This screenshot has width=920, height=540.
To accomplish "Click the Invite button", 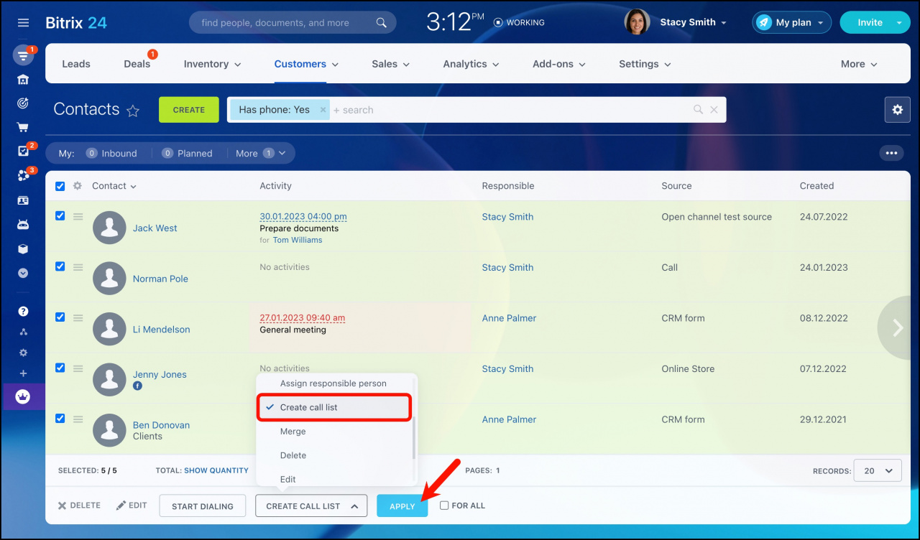I will point(870,22).
